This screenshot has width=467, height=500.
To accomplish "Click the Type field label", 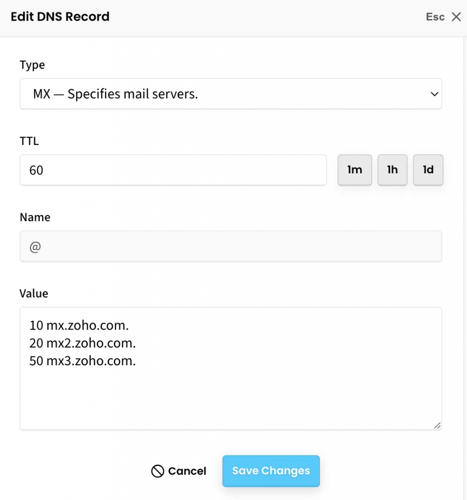I will [x=32, y=65].
